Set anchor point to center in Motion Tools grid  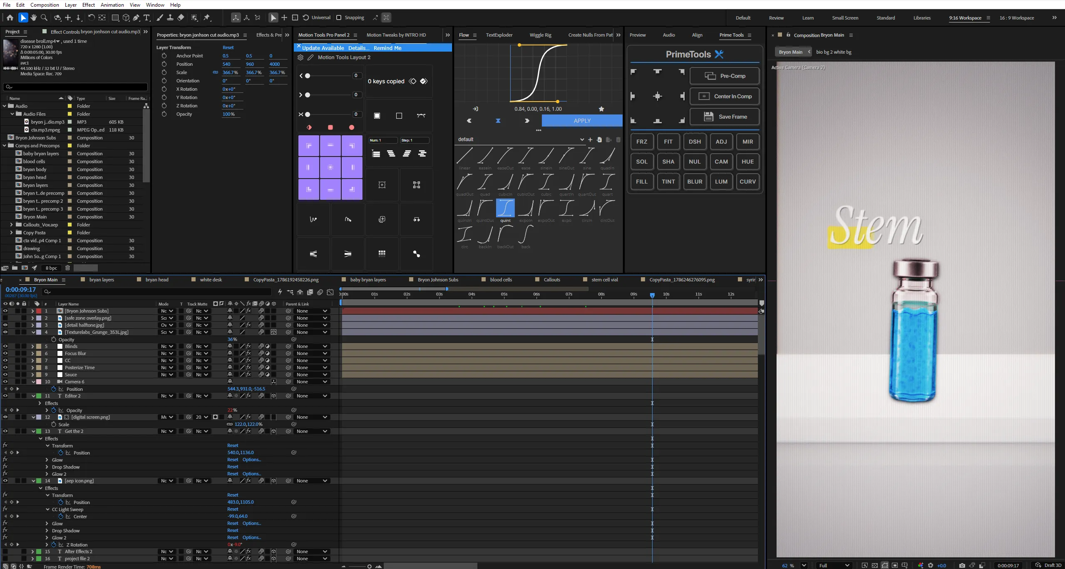point(330,167)
